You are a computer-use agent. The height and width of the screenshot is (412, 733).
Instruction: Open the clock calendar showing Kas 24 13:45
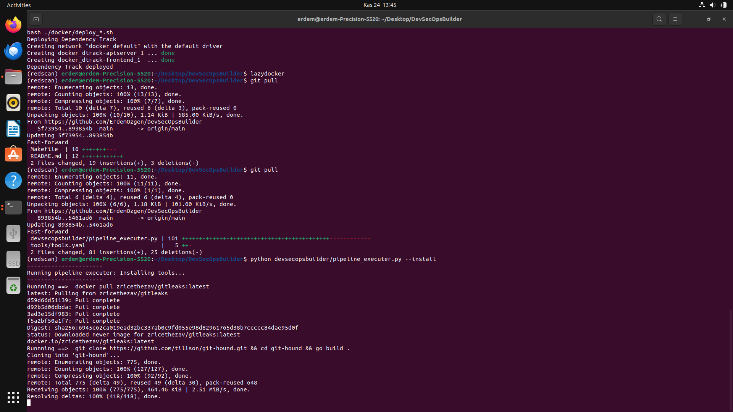(x=379, y=5)
